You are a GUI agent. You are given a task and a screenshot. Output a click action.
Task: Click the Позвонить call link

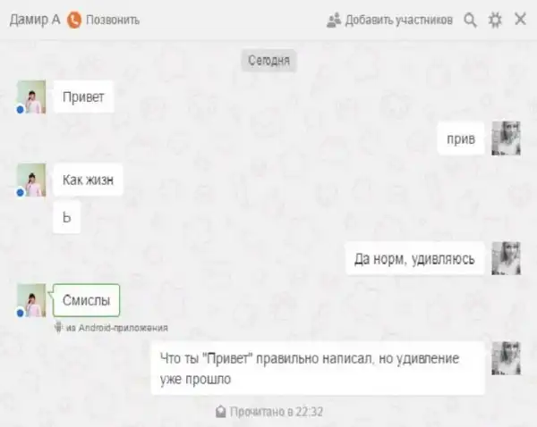pyautogui.click(x=113, y=21)
